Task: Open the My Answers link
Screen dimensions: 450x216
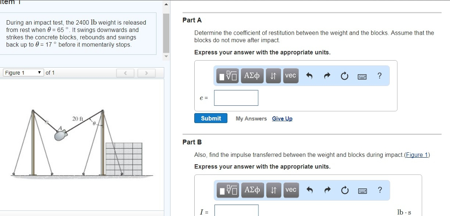Action: tap(251, 119)
